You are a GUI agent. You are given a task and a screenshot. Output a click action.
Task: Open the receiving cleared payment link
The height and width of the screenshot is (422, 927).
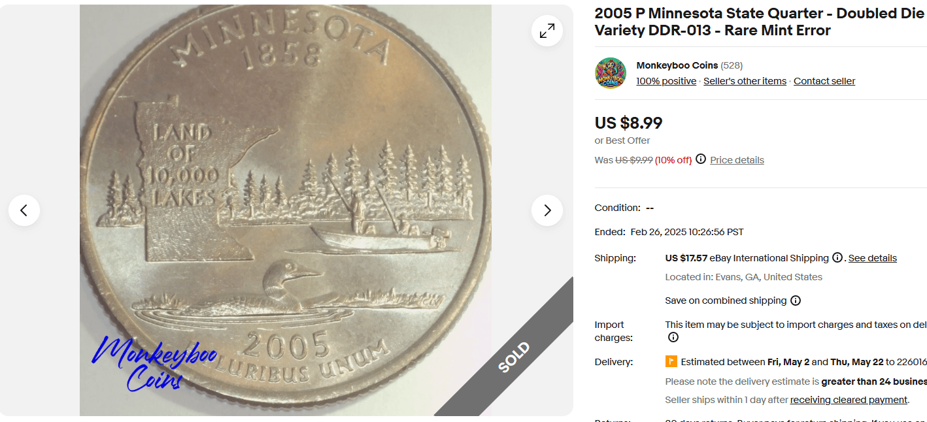[x=848, y=399]
